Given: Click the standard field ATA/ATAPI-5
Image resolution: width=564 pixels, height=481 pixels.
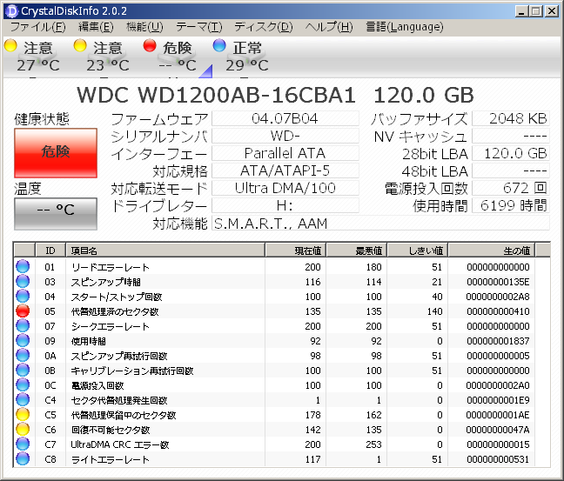Looking at the screenshot, I should tap(285, 170).
